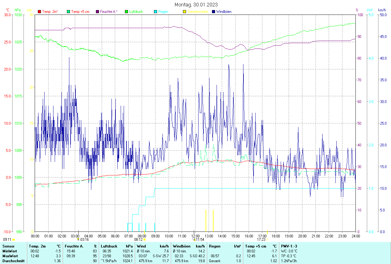Click the sunrise sun icon at 08:12
Image resolution: width=391 pixels, height=264 pixels.
[x=144, y=240]
